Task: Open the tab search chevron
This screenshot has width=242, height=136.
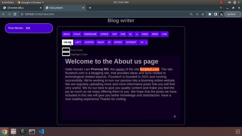Action: coord(221,8)
